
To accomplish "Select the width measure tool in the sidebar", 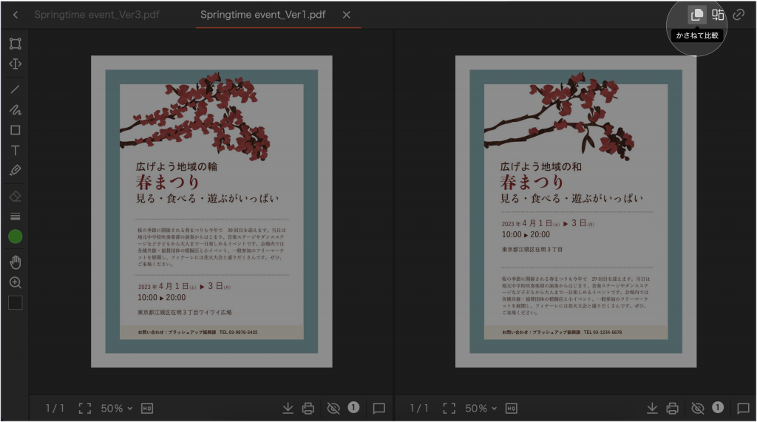I will pyautogui.click(x=16, y=64).
